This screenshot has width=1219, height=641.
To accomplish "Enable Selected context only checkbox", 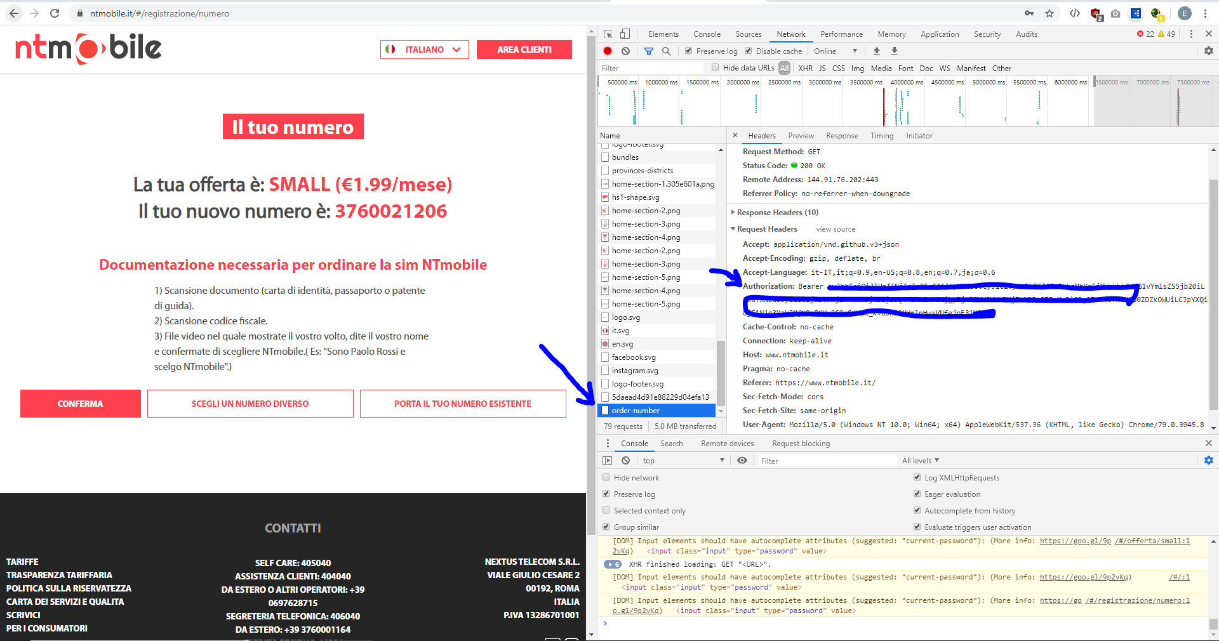I will (x=606, y=510).
